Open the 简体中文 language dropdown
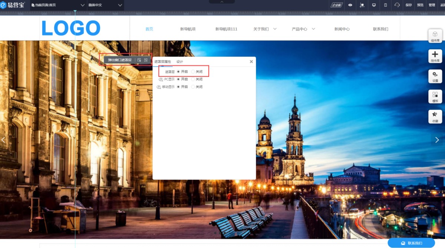This screenshot has height=248, width=445. click(105, 5)
